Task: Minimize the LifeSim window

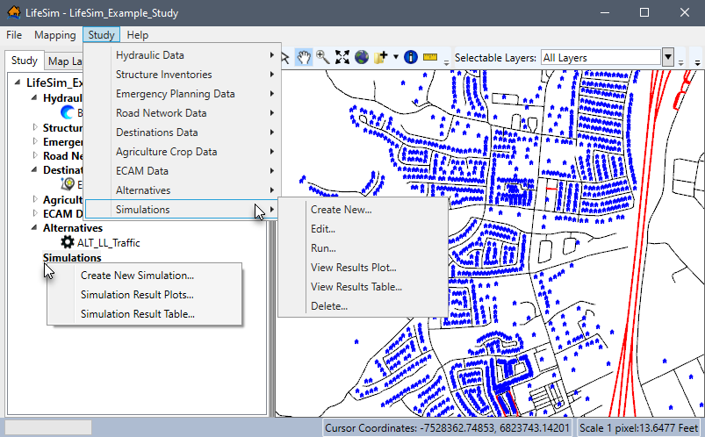Action: coord(605,12)
